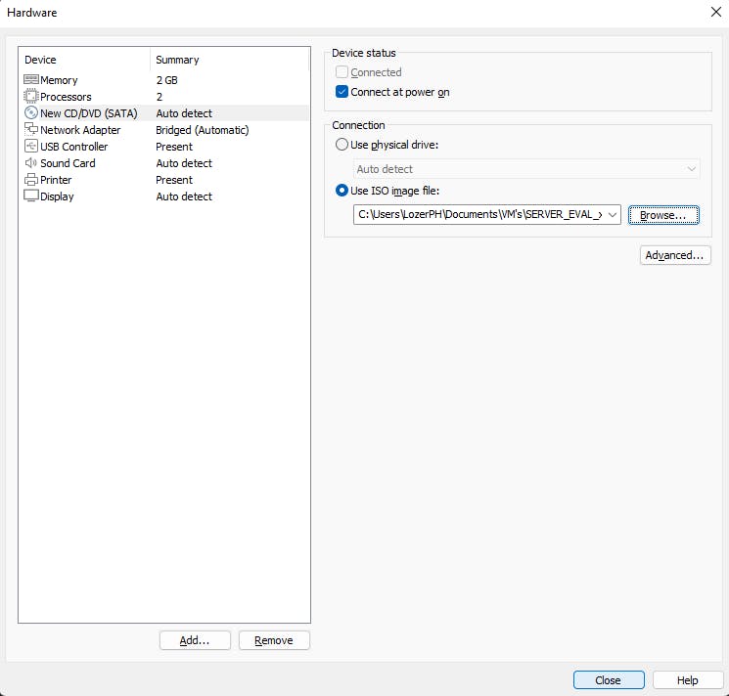Click the USB Controller icon
This screenshot has height=696, width=729.
[30, 146]
